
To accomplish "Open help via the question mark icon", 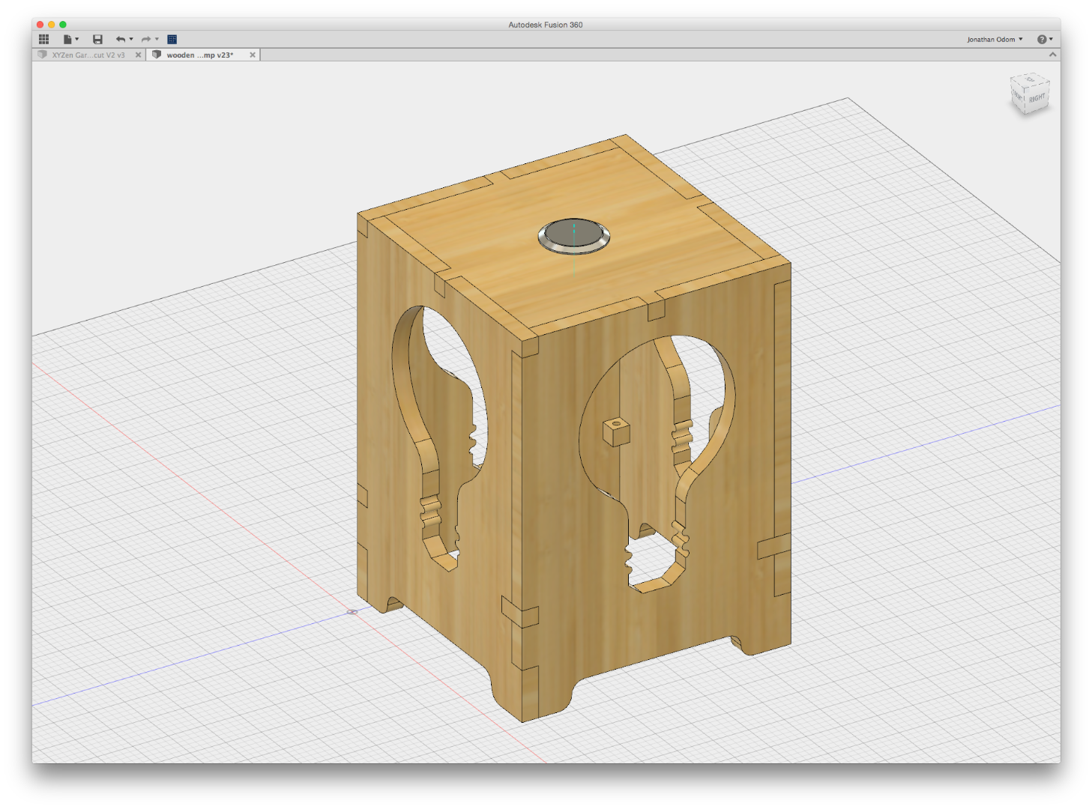I will 1041,39.
